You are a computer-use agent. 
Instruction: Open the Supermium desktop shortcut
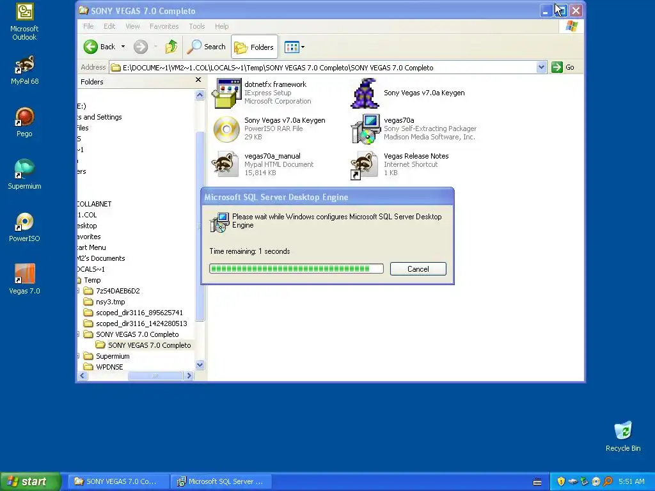[25, 175]
